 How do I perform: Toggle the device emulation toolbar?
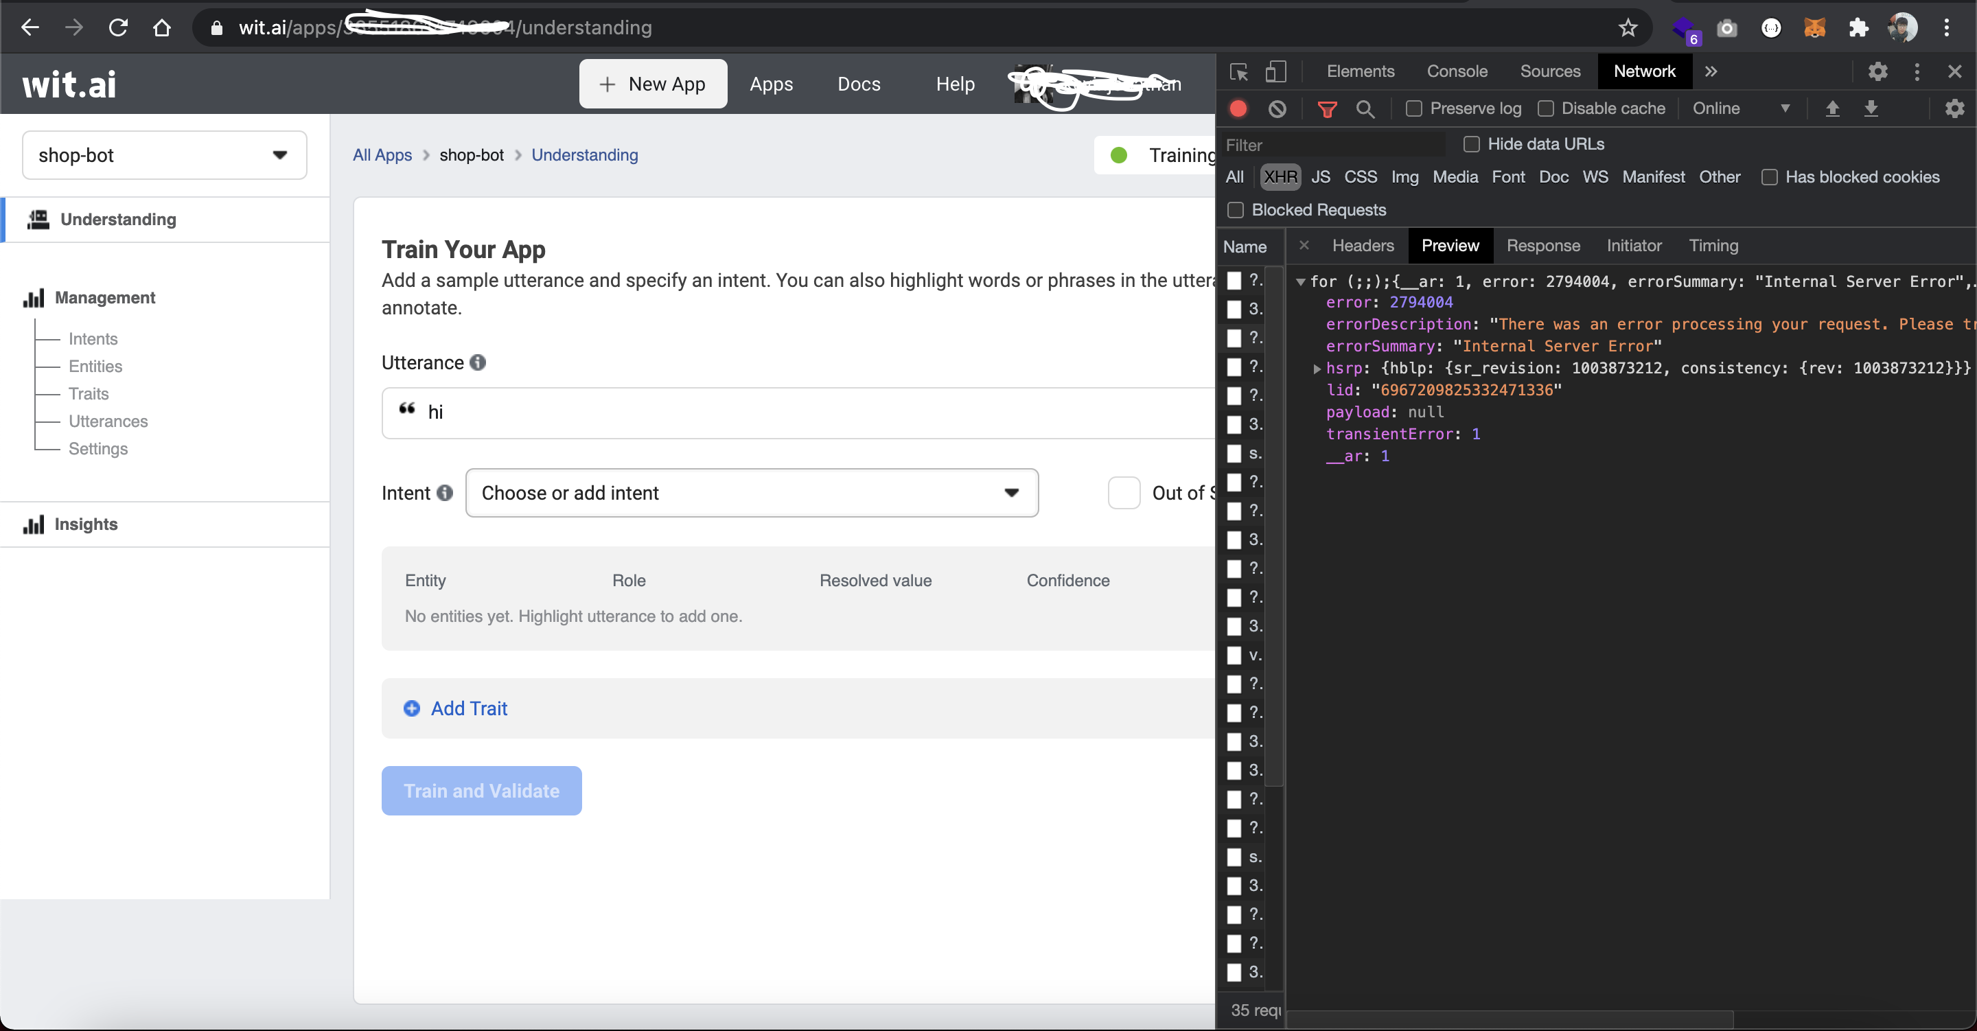tap(1275, 71)
